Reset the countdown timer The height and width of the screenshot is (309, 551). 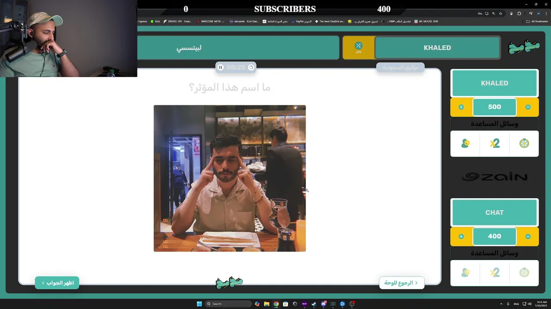pyautogui.click(x=251, y=67)
